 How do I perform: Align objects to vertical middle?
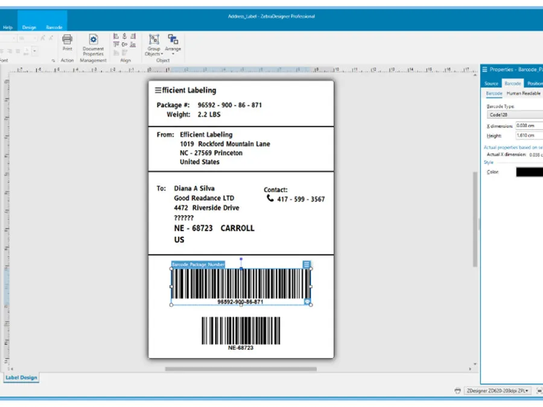click(x=125, y=44)
